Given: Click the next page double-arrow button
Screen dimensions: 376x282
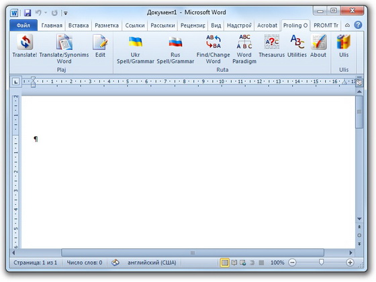Looking at the screenshot, I should click(x=359, y=244).
